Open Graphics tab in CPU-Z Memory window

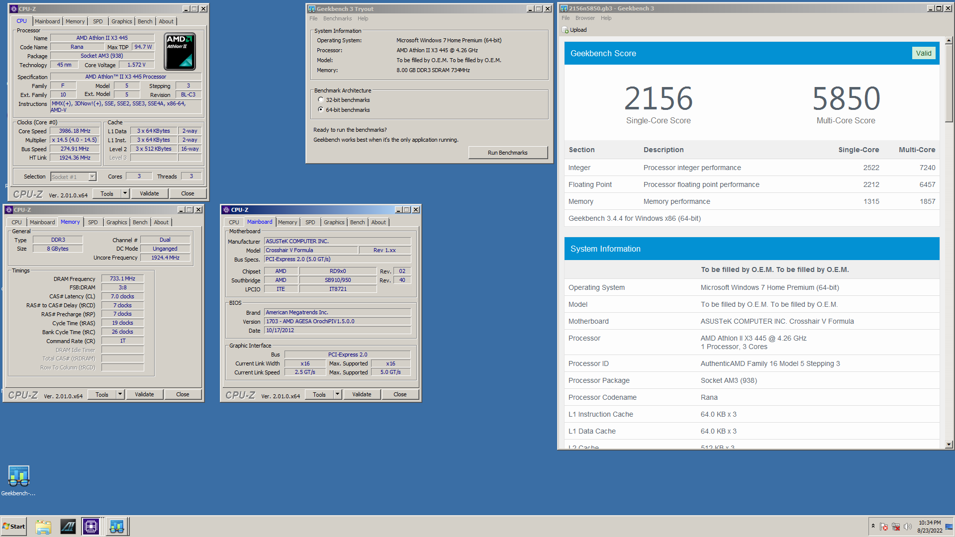(117, 222)
